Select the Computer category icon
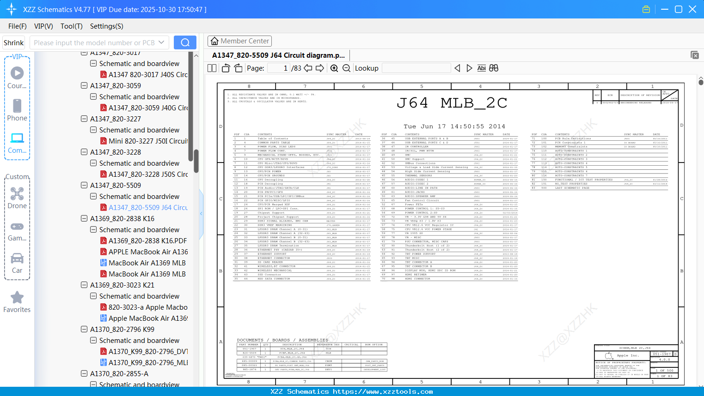Viewport: 704px width, 396px height. coord(17,143)
